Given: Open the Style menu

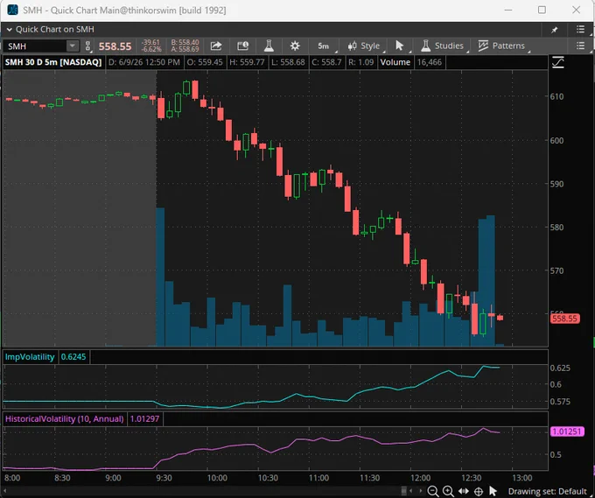Looking at the screenshot, I should 363,46.
